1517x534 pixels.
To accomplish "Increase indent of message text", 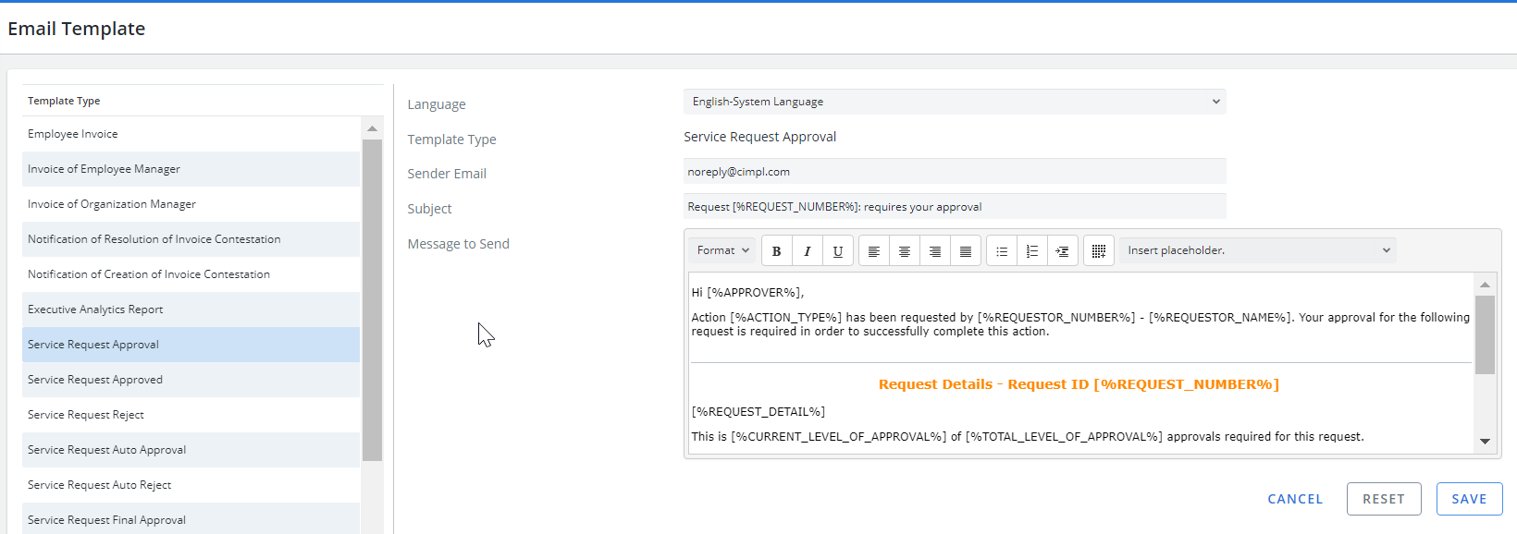I will click(x=1063, y=250).
